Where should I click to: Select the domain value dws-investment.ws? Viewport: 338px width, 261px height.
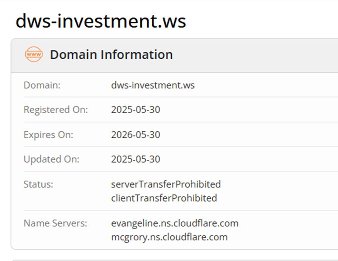pos(153,85)
